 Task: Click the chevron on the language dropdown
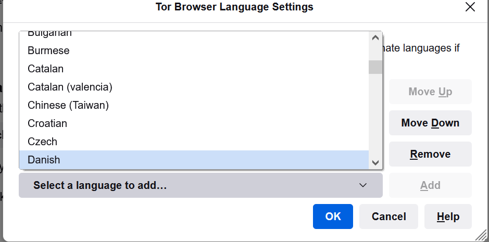(x=363, y=185)
